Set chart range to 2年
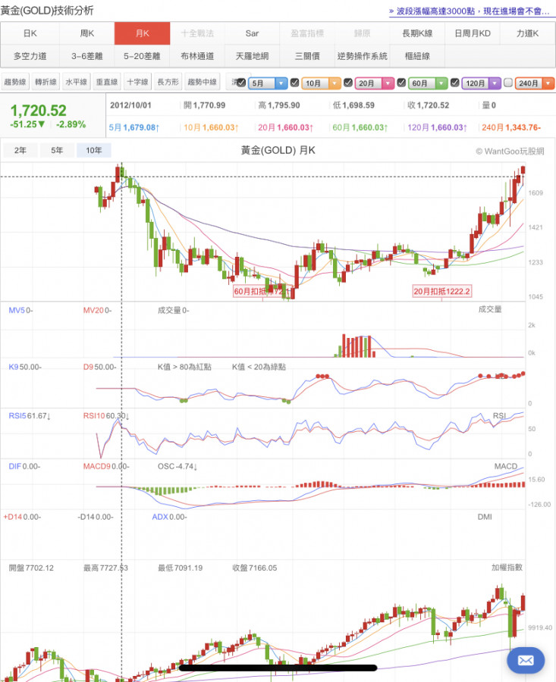The height and width of the screenshot is (682, 556). point(20,150)
